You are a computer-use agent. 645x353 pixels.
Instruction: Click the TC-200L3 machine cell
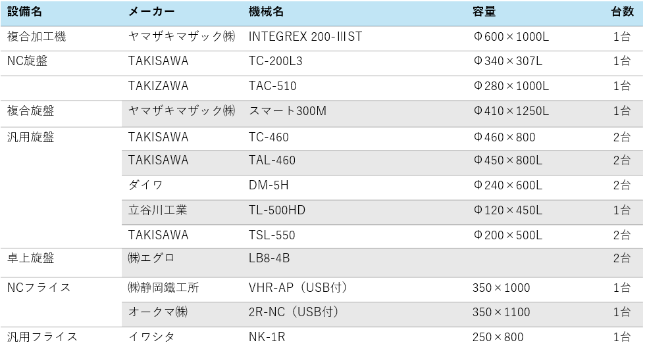(x=275, y=61)
